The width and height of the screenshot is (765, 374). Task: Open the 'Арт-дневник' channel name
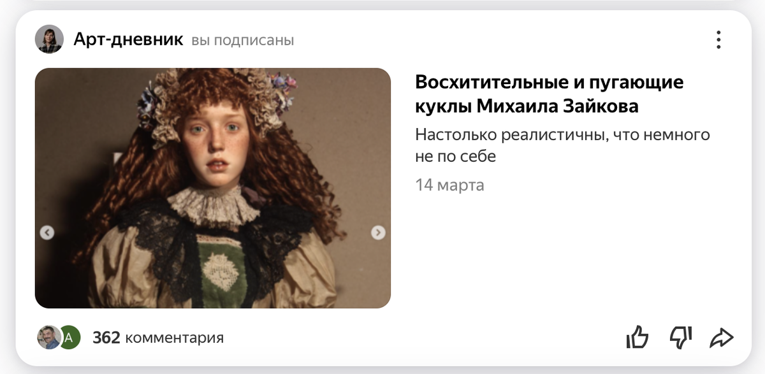[128, 40]
